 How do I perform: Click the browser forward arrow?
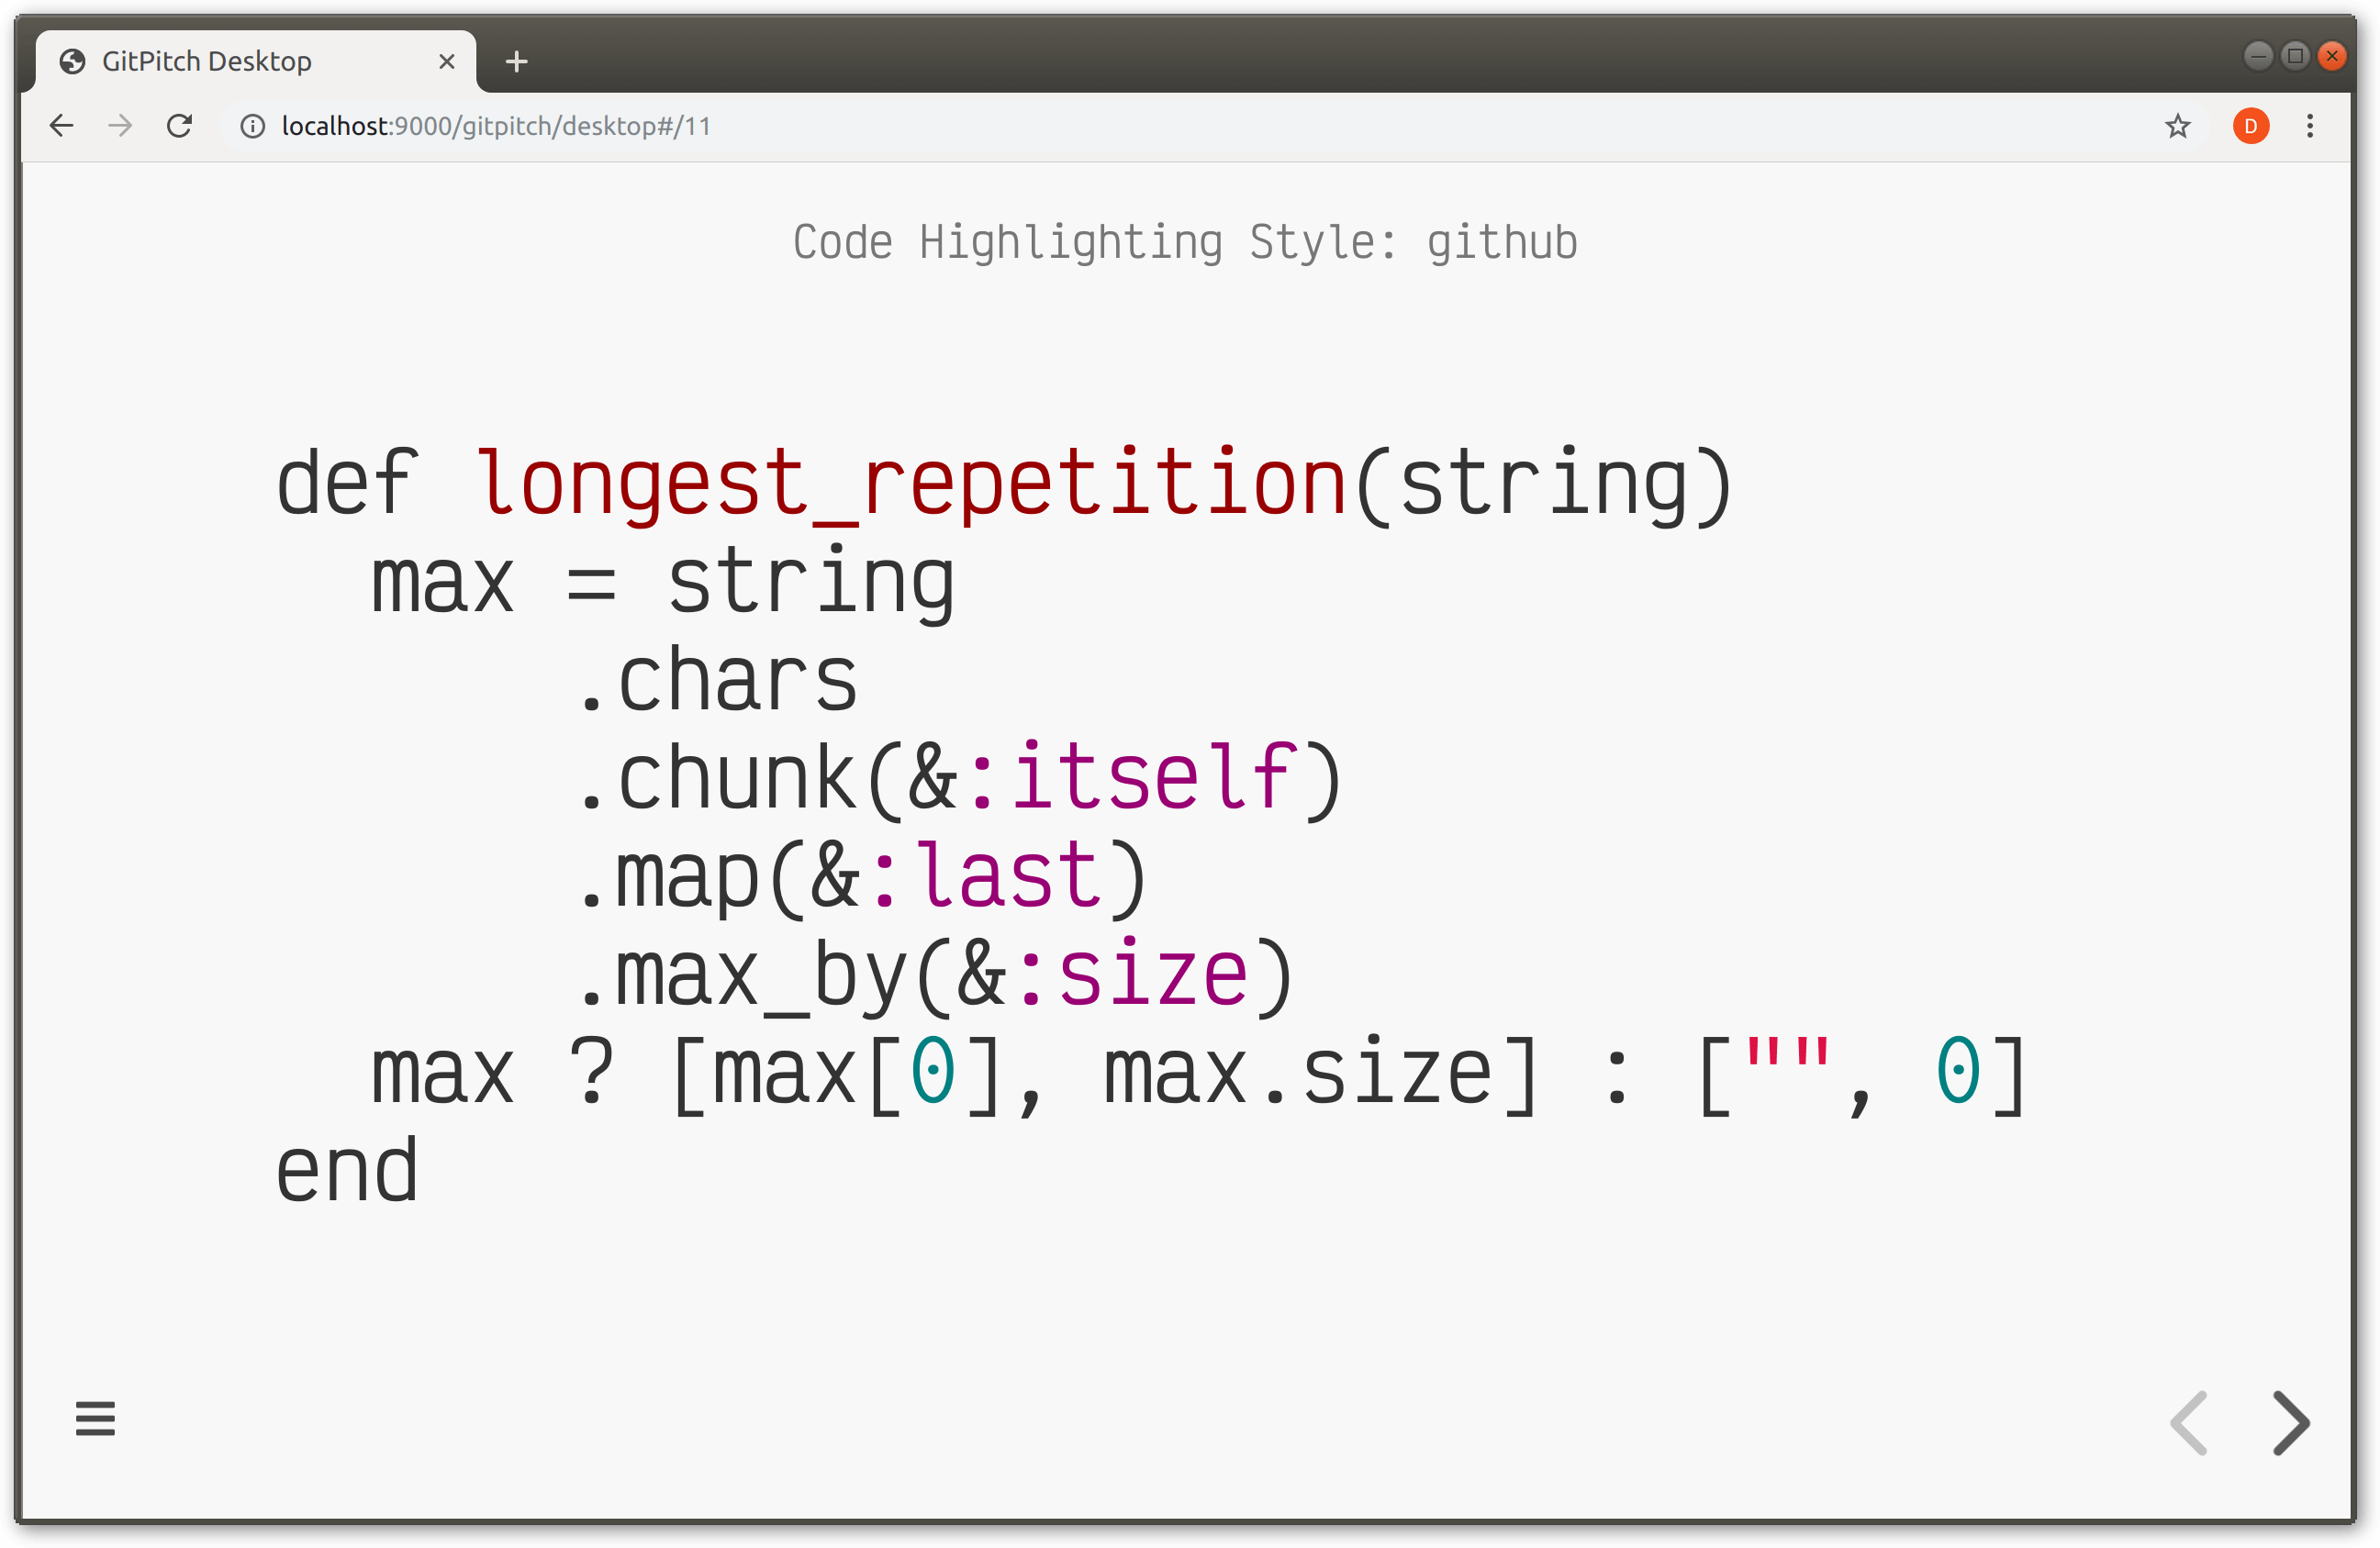pyautogui.click(x=120, y=126)
